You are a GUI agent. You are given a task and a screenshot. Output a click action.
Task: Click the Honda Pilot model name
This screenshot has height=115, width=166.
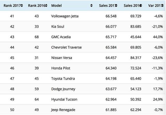point(61,68)
